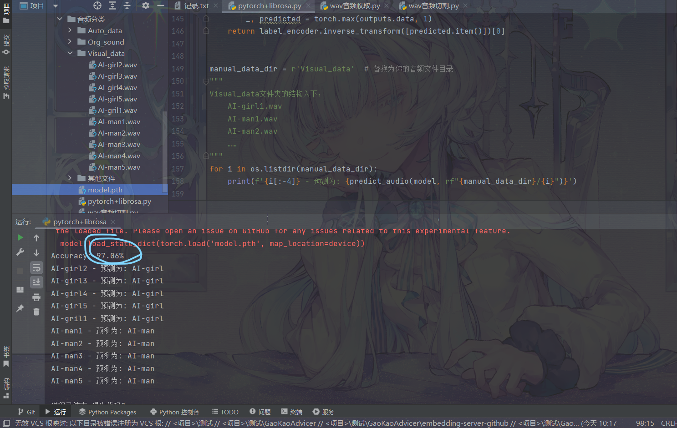Click the 项目 project sidebar tab
Viewport: 677px width, 428px height.
click(6, 13)
